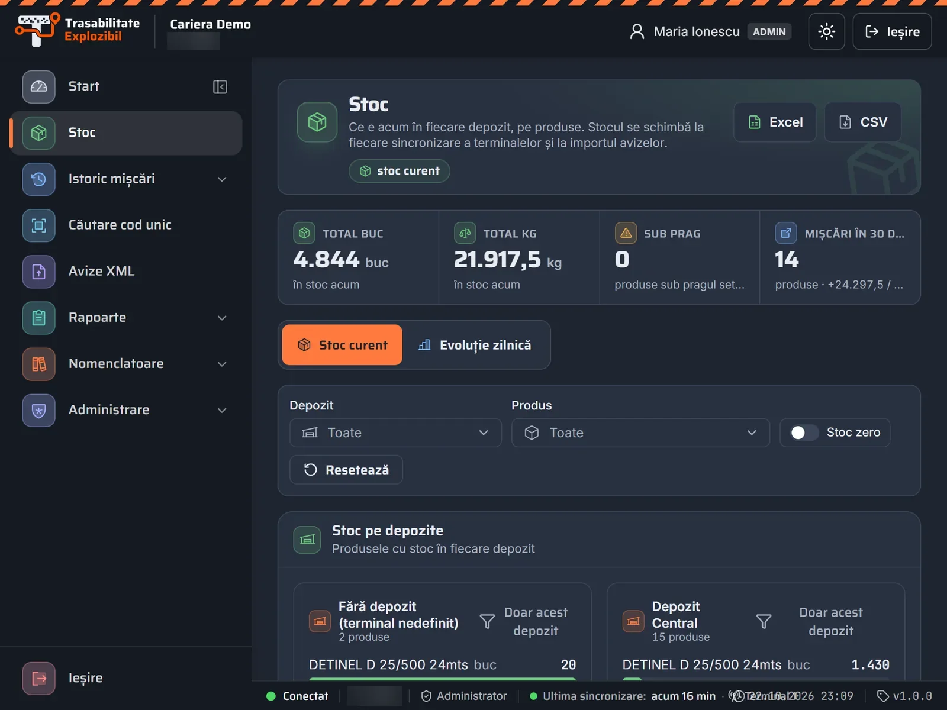Click the Avize XML upload file icon
Viewport: 947px width, 710px height.
pyautogui.click(x=39, y=271)
